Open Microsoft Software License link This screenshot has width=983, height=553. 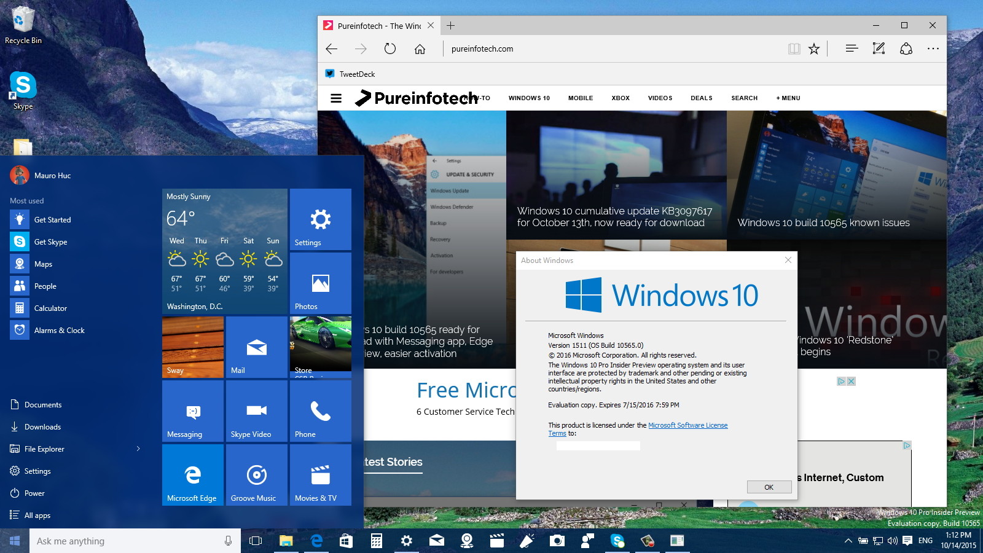pos(687,425)
